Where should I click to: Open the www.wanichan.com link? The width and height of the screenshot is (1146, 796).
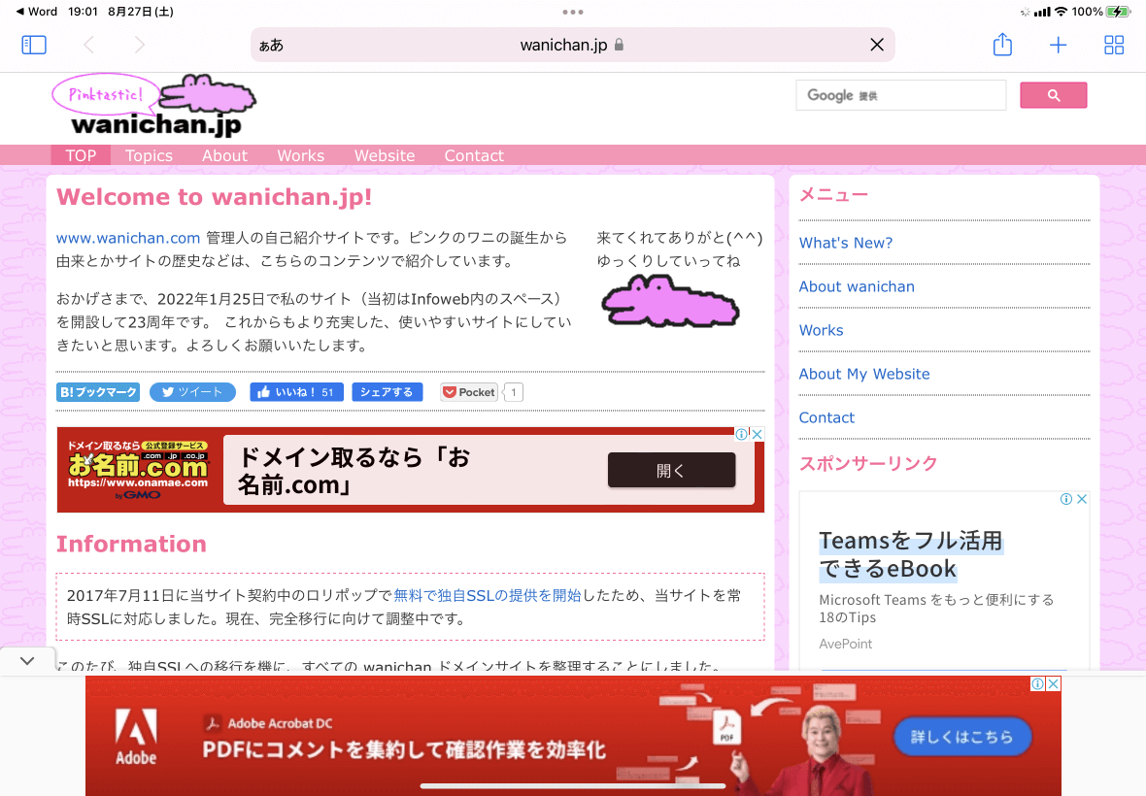128,237
